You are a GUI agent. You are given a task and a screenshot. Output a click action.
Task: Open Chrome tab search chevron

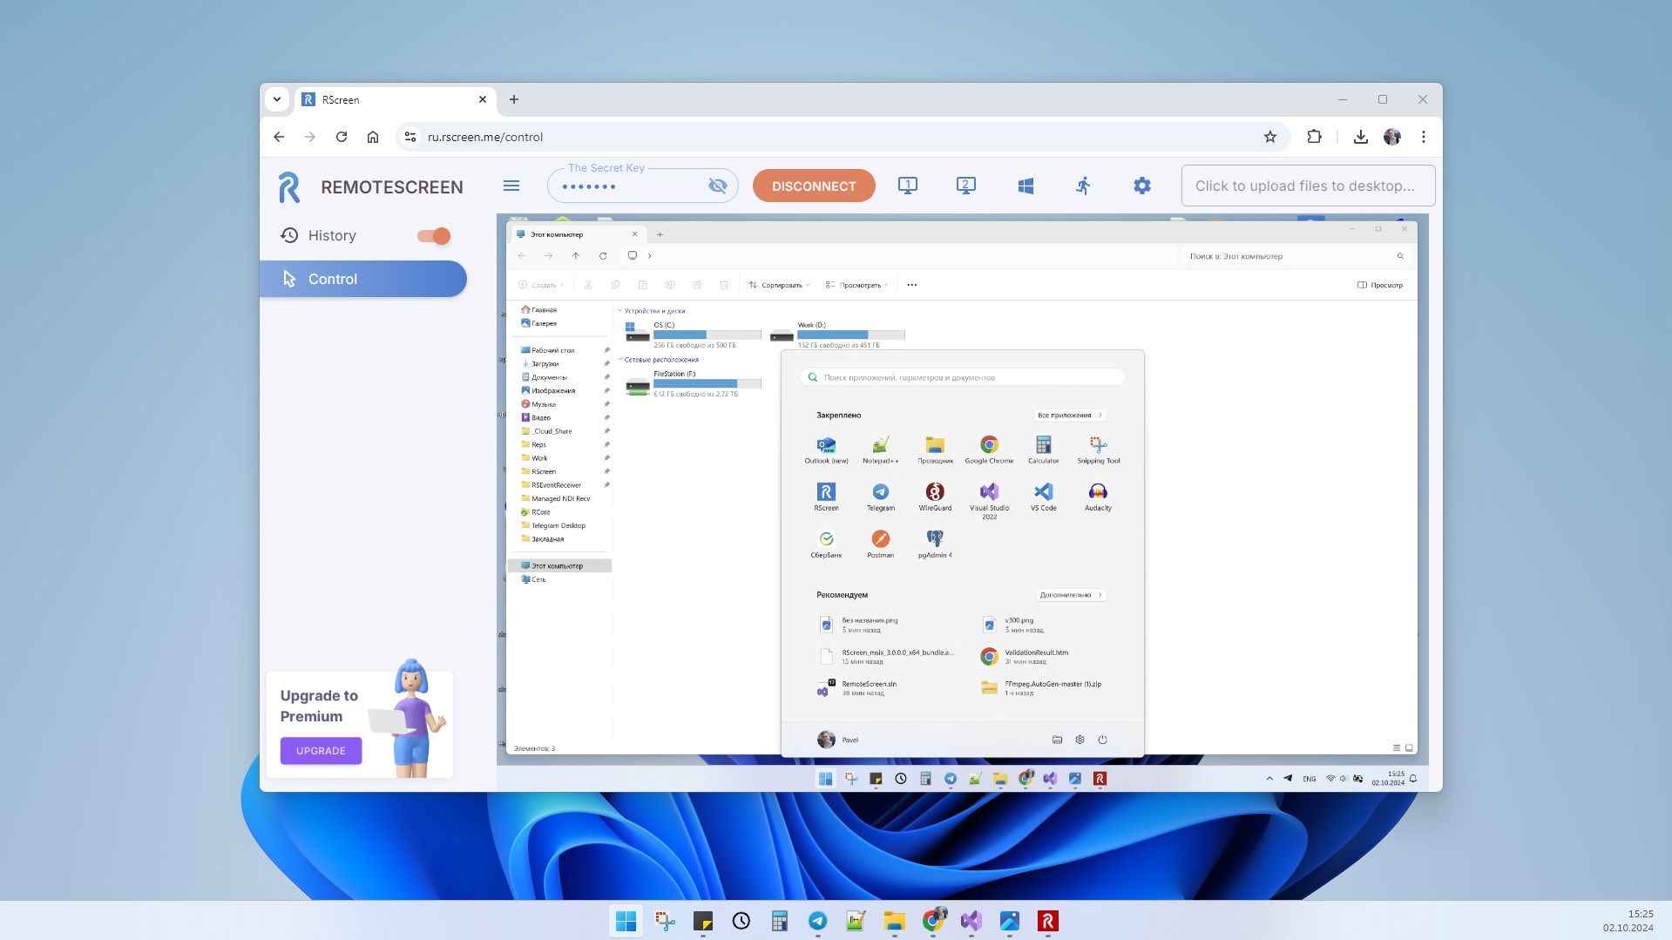pos(277,99)
